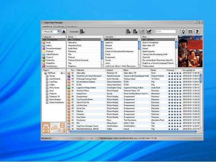The width and height of the screenshot is (216, 162).
Task: Click the genres list vertical scrollbar
Action: pos(102,50)
